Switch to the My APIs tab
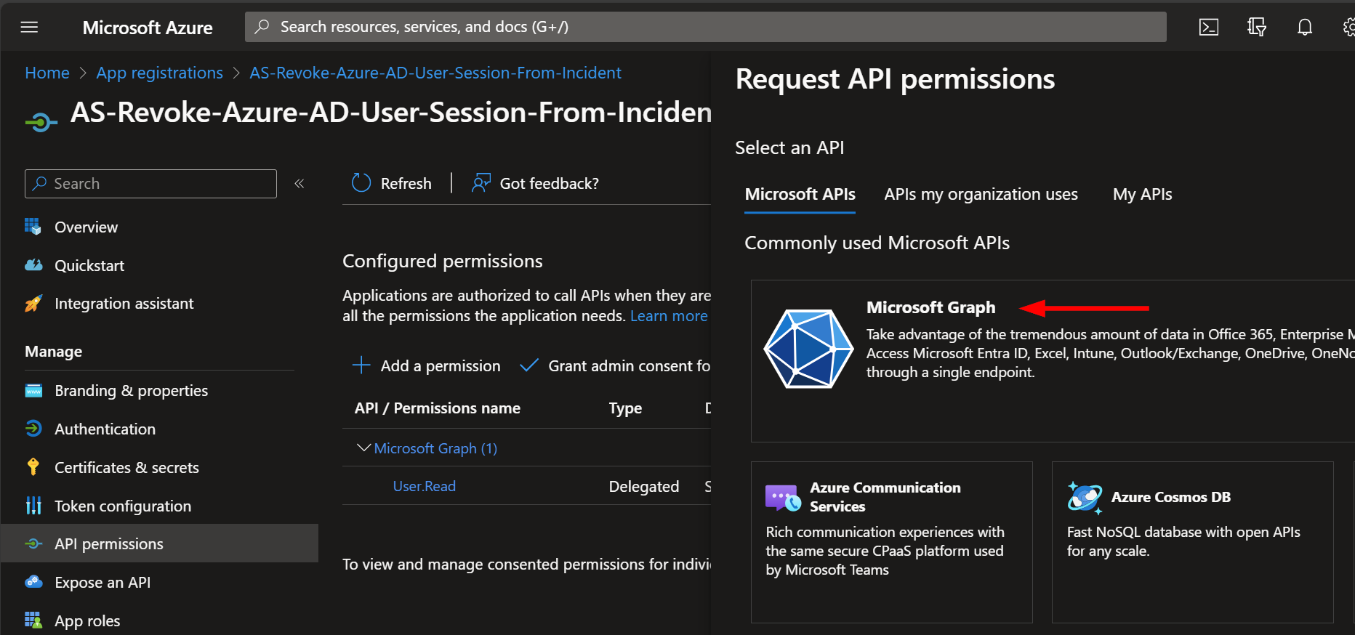 tap(1142, 194)
